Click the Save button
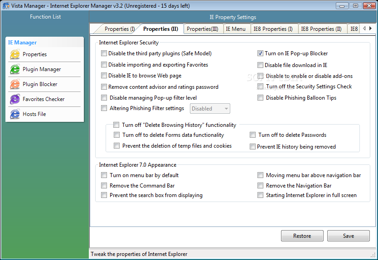Viewport: 378px width, 260px height. click(x=349, y=236)
